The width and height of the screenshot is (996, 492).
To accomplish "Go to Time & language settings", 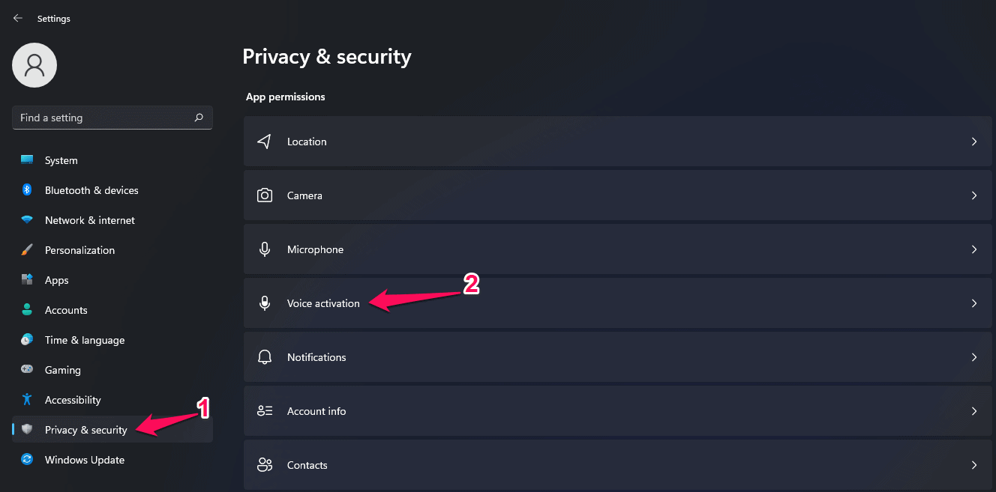I will [85, 340].
